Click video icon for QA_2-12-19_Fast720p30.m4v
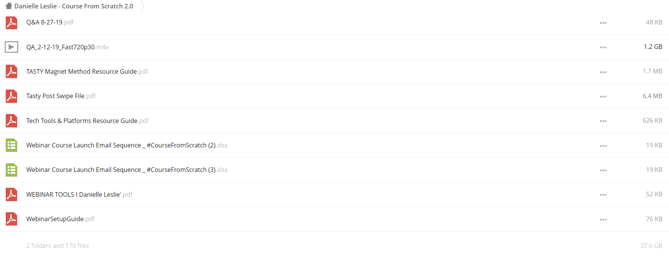This screenshot has height=259, width=669. tap(11, 47)
